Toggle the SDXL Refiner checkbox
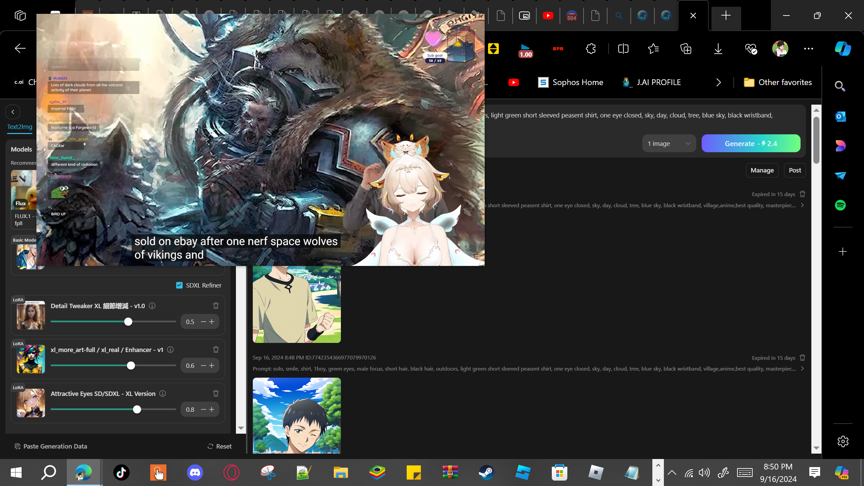Image resolution: width=864 pixels, height=486 pixels. 179,285
